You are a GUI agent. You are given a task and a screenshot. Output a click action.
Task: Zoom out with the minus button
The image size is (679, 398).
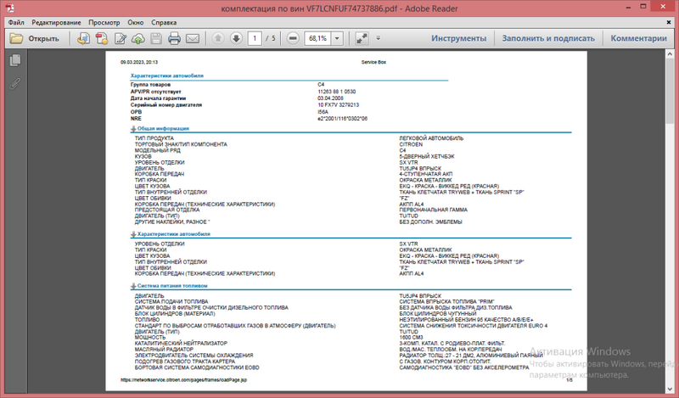(x=293, y=38)
